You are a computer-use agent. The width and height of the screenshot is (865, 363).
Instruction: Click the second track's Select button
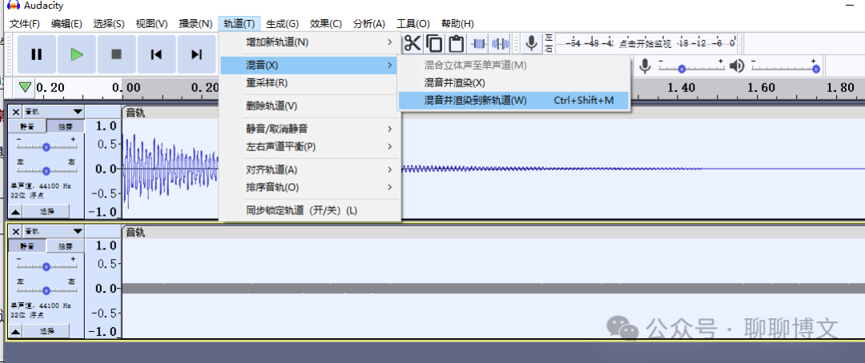coord(46,330)
